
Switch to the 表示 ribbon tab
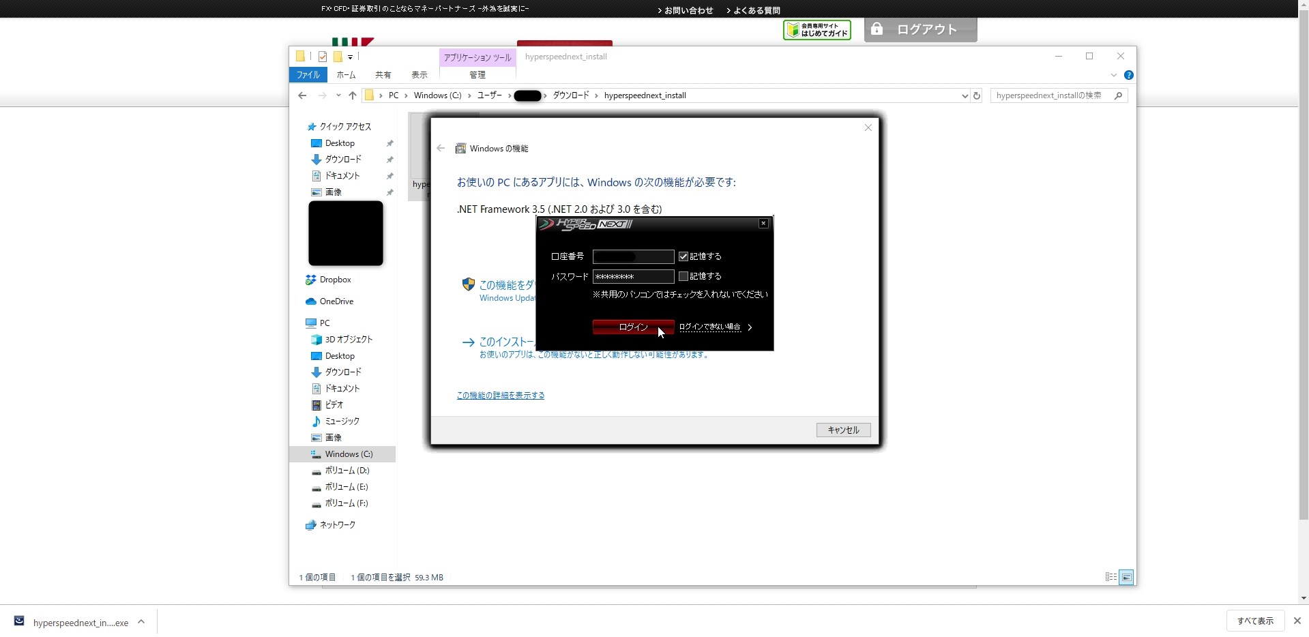(419, 75)
